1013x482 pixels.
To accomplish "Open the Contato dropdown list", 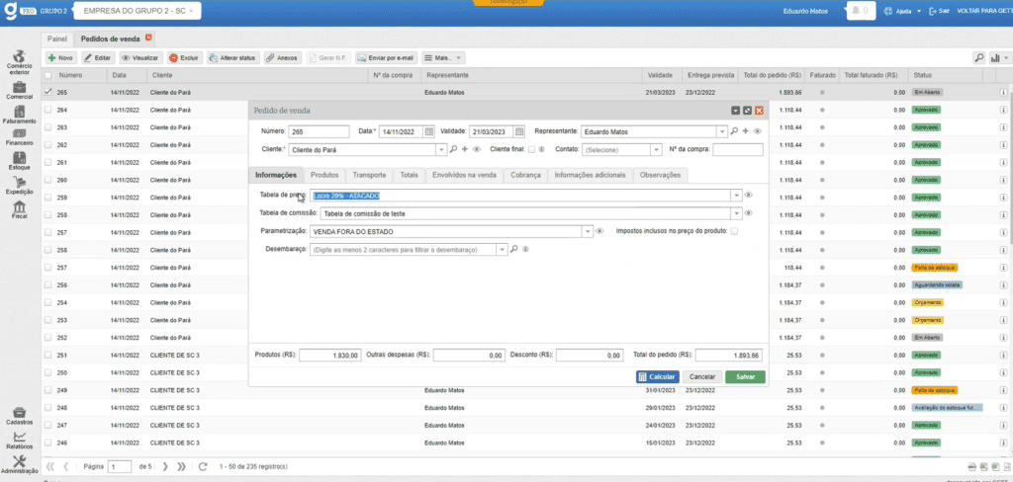I will [655, 150].
